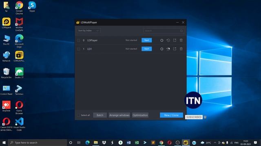Open LDPlayer4 desktop icon
Screen dimensions: 261x146
[7, 23]
